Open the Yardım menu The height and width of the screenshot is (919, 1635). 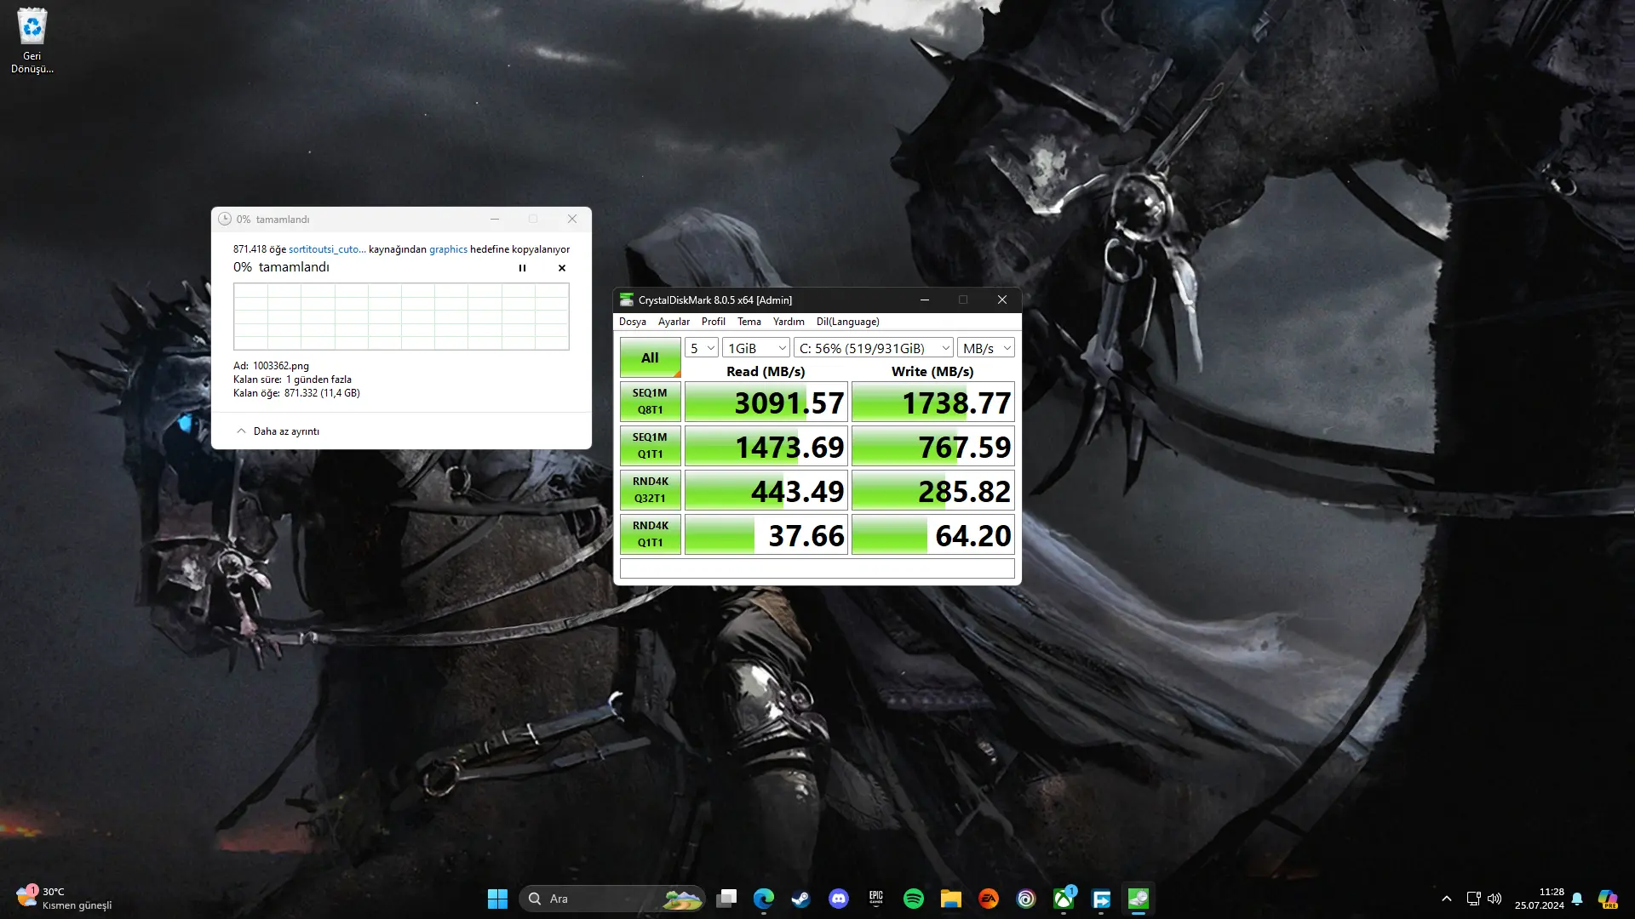789,322
